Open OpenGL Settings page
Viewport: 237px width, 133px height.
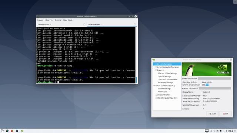pyautogui.click(x=164, y=76)
